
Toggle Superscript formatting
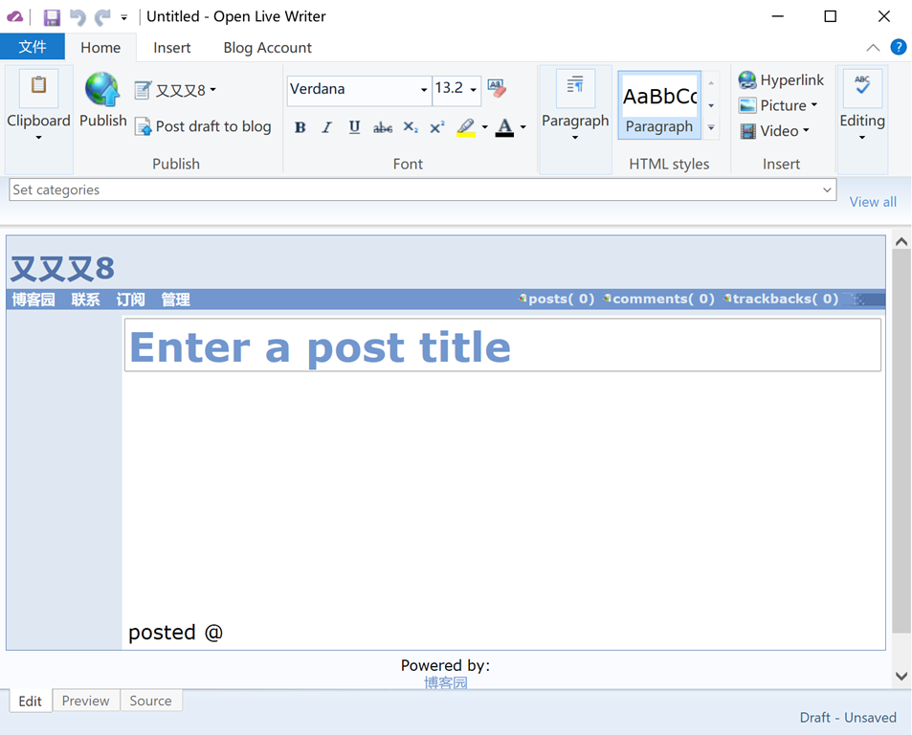(437, 127)
